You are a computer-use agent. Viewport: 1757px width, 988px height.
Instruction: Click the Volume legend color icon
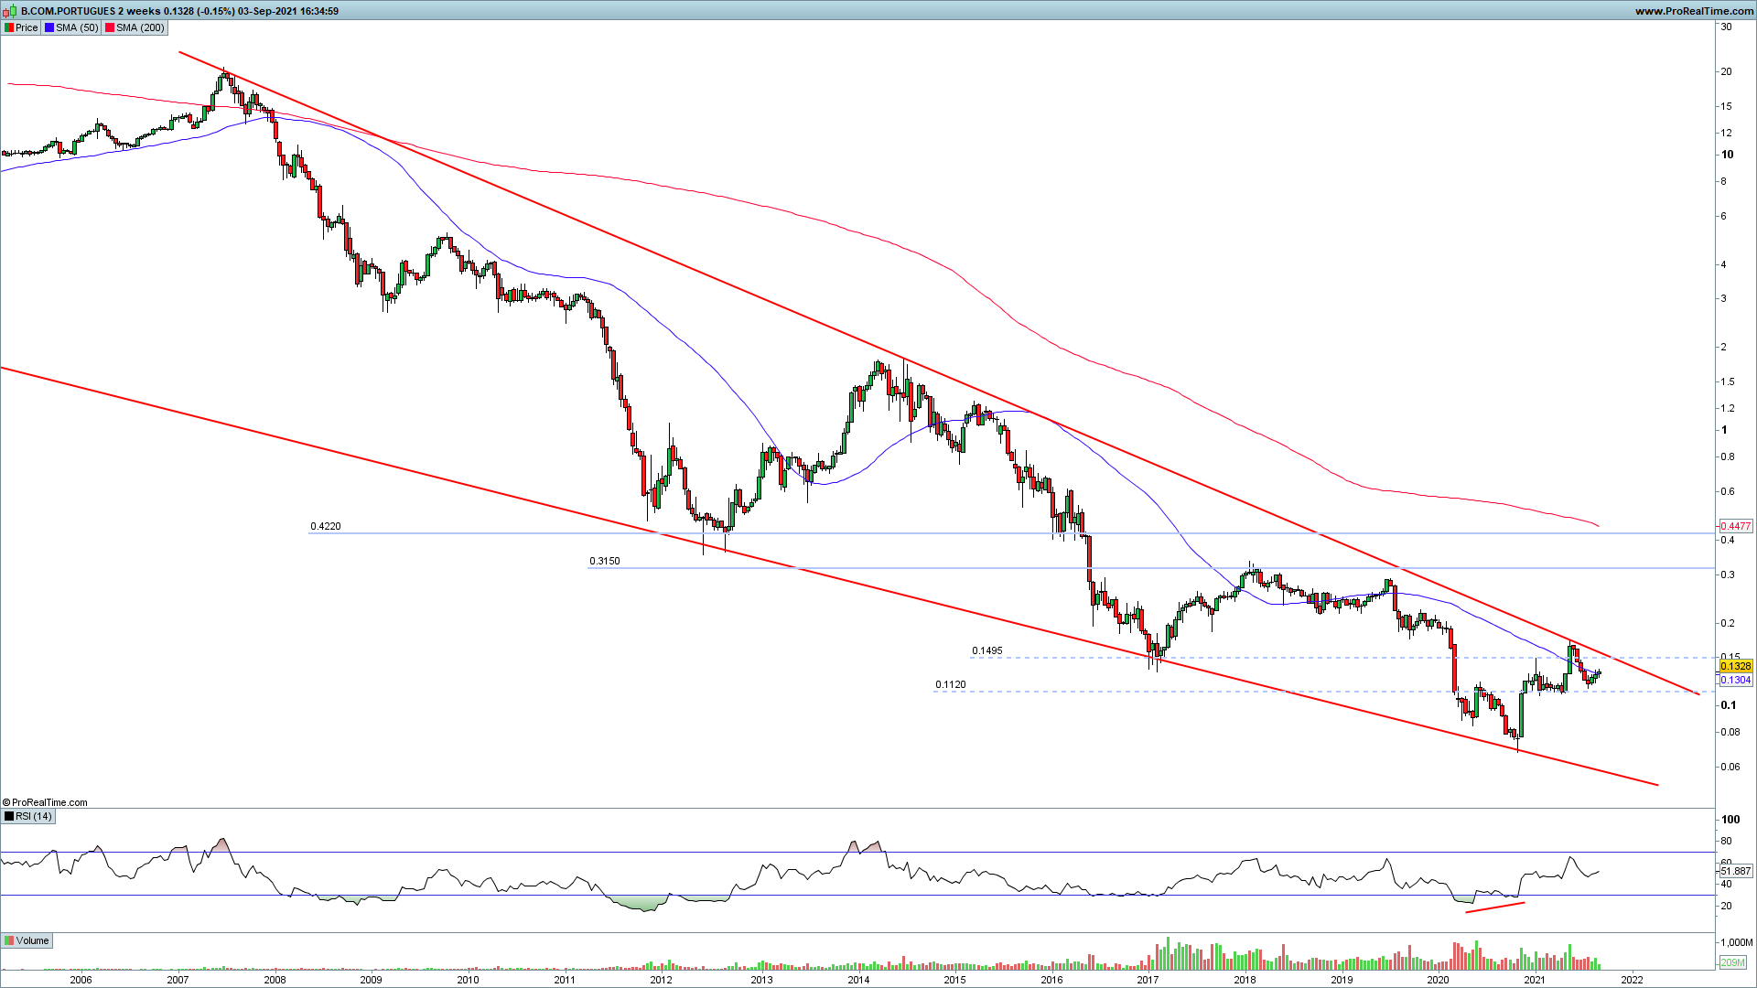9,940
